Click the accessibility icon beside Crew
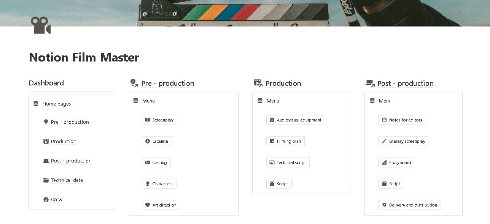Viewport: 490px width, 224px height. pos(46,200)
